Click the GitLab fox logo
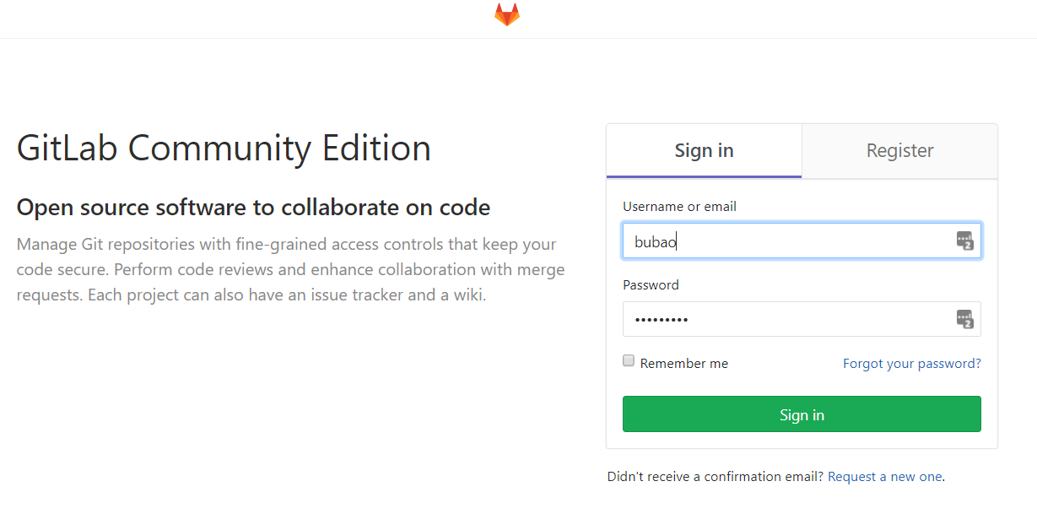The image size is (1037, 530). pyautogui.click(x=507, y=14)
